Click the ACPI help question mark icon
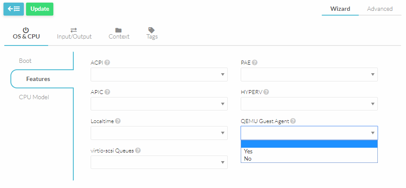This screenshot has height=188, width=406. pos(107,62)
